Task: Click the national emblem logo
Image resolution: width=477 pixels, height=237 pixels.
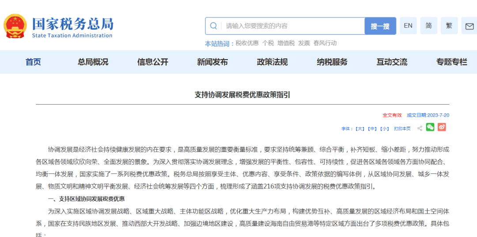Action: pos(15,26)
